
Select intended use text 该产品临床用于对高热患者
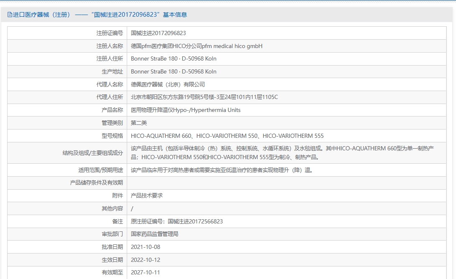point(222,170)
